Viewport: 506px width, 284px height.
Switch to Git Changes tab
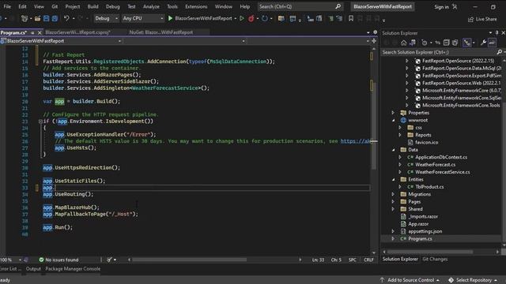click(435, 260)
